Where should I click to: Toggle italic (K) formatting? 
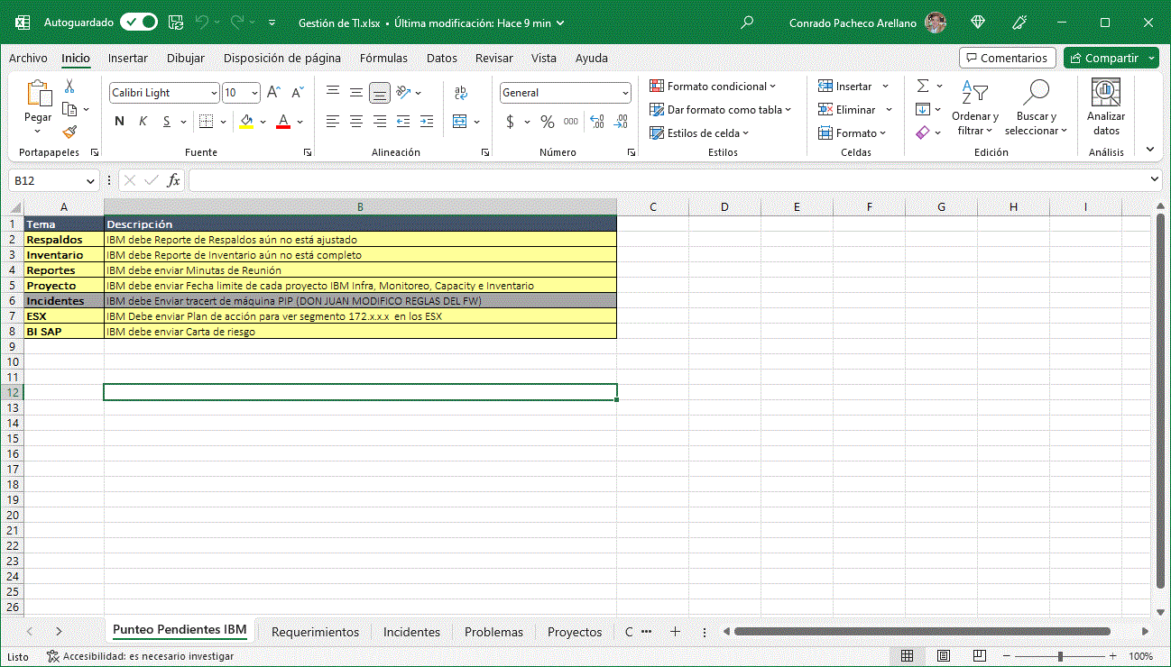pyautogui.click(x=143, y=122)
